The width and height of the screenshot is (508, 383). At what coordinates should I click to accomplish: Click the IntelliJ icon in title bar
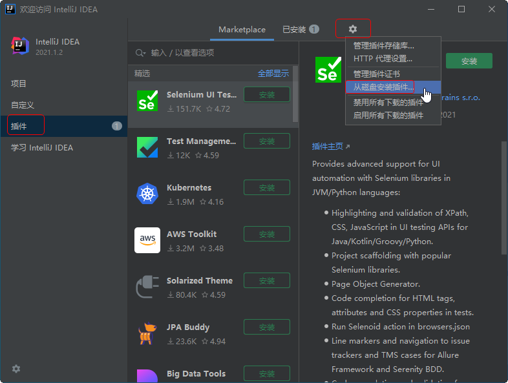coord(10,9)
